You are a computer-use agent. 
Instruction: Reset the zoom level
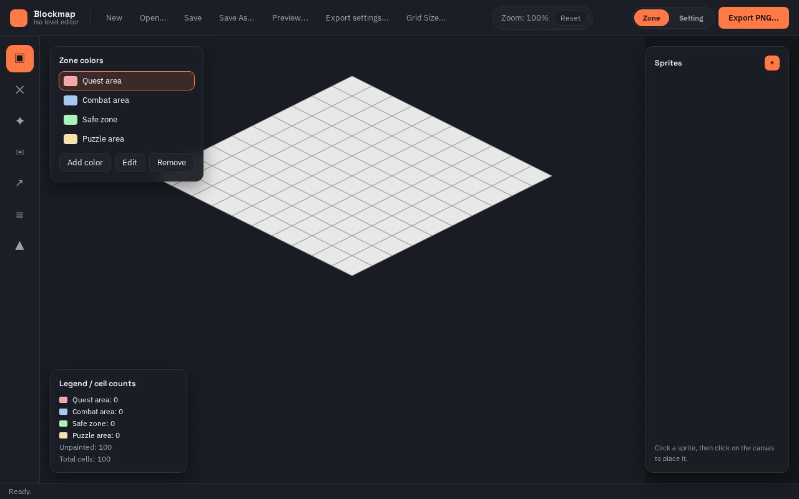tap(571, 18)
